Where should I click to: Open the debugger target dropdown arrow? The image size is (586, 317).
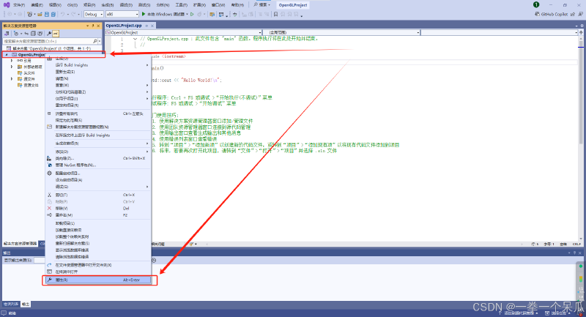coord(187,14)
